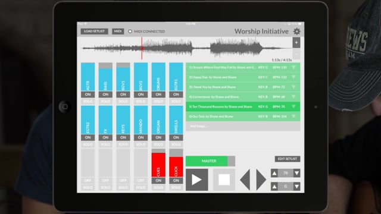This screenshot has height=214, width=381.
Task: Solo the KEYS track
Action: (123, 144)
